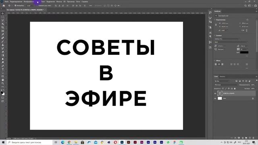Select the Eyedropper tool
Viewport: 258px width, 145px height.
(3, 34)
